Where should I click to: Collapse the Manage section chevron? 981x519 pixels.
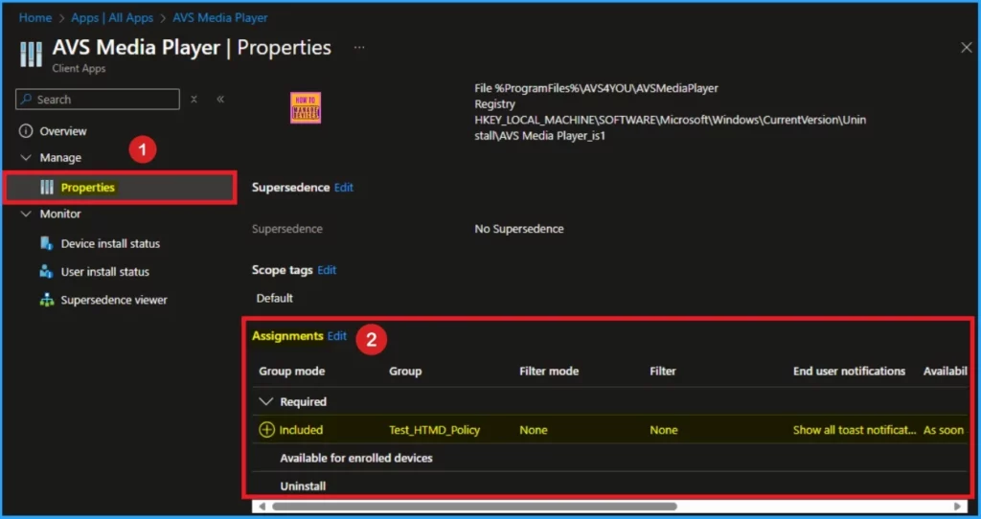26,158
